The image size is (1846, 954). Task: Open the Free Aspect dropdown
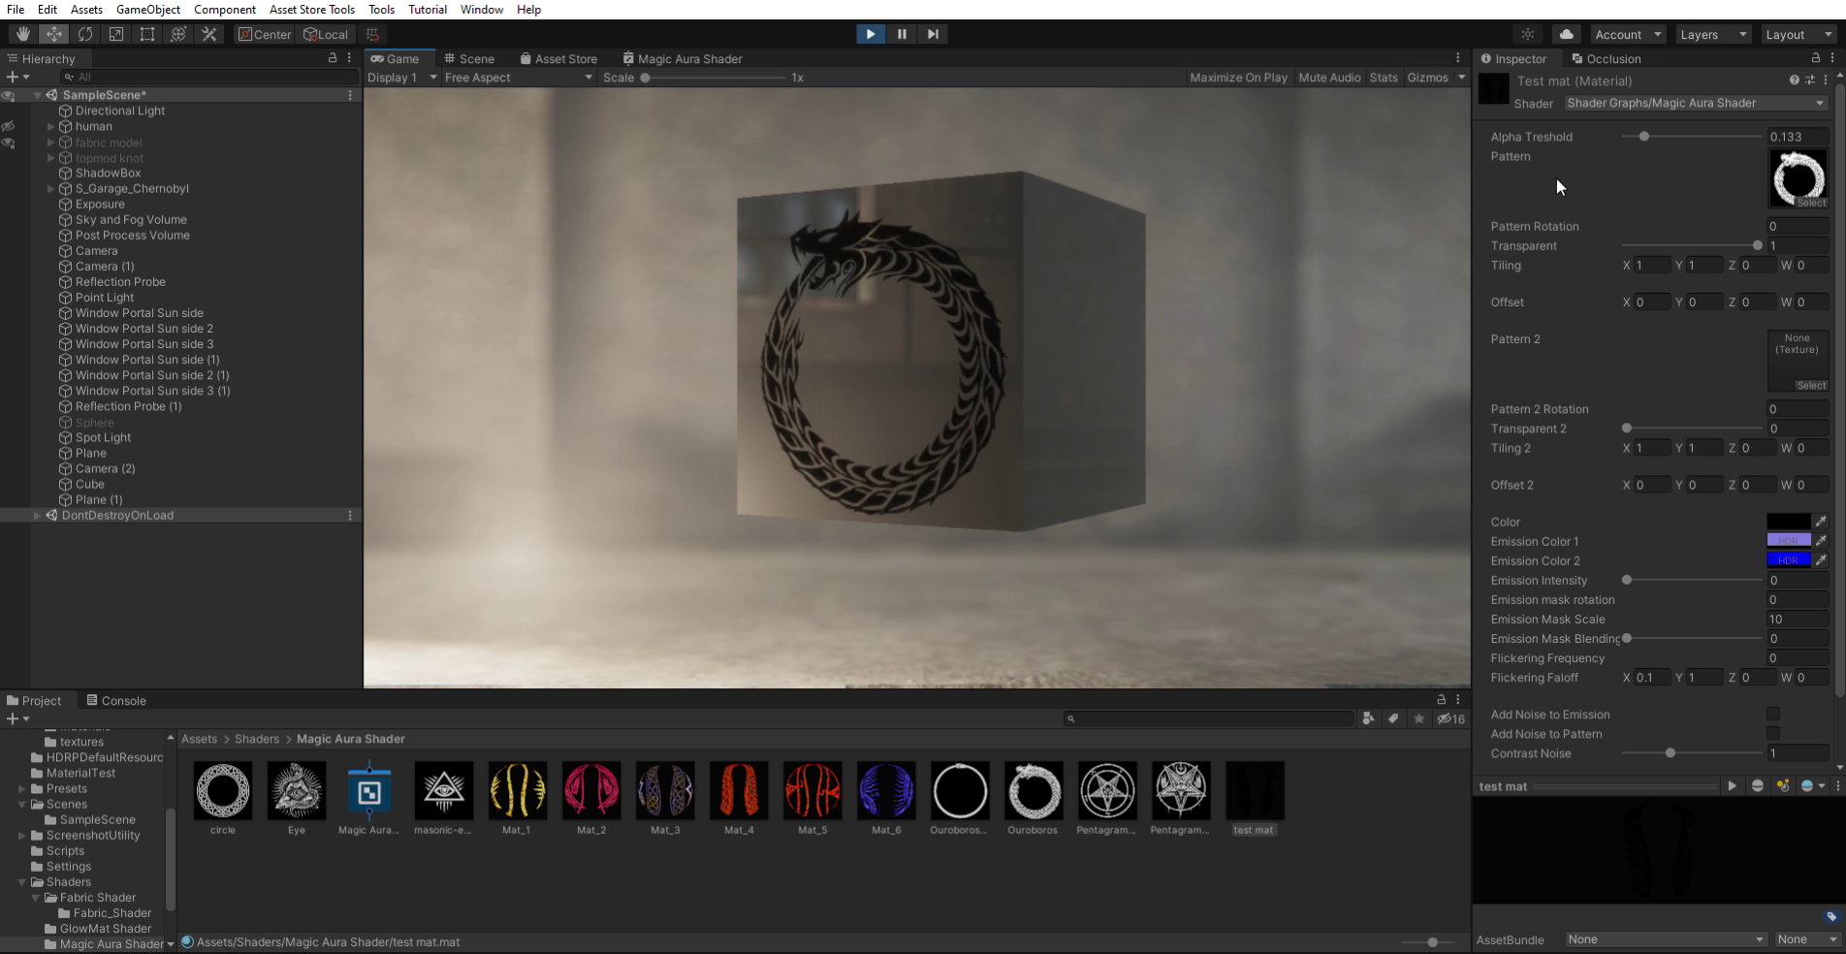[x=519, y=78]
